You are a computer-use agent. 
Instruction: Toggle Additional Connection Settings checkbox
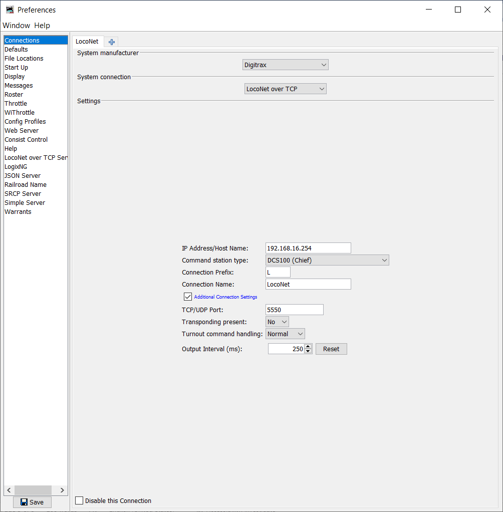[x=187, y=297]
